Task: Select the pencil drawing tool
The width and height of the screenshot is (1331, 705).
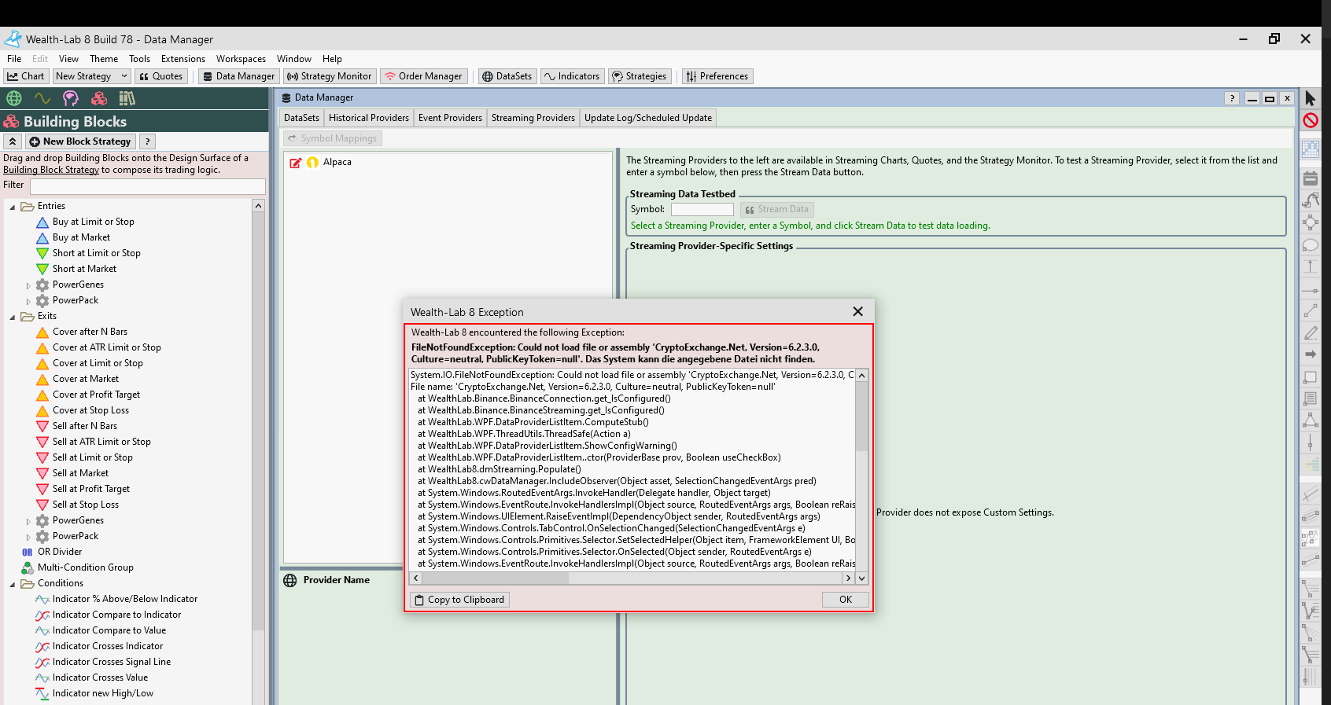Action: click(x=1311, y=332)
